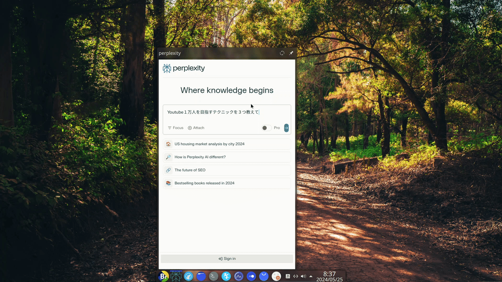
Task: Submit the query with the arrow button
Action: click(287, 128)
